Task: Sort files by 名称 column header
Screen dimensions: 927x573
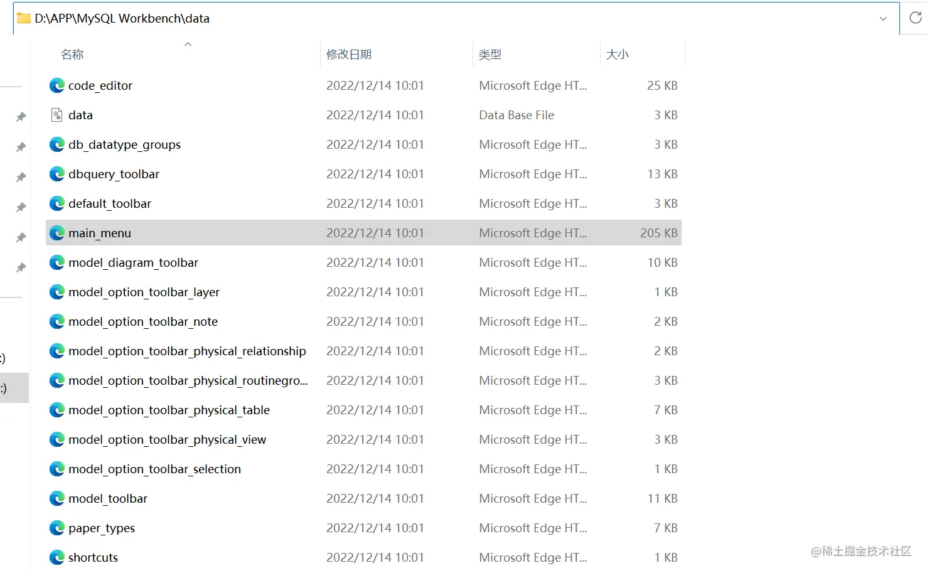Action: tap(72, 55)
